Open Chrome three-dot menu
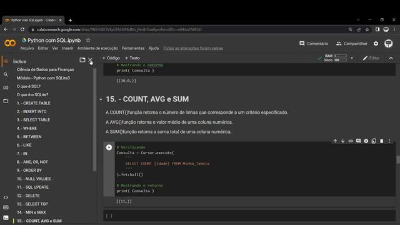The width and height of the screenshot is (400, 225). tap(394, 29)
